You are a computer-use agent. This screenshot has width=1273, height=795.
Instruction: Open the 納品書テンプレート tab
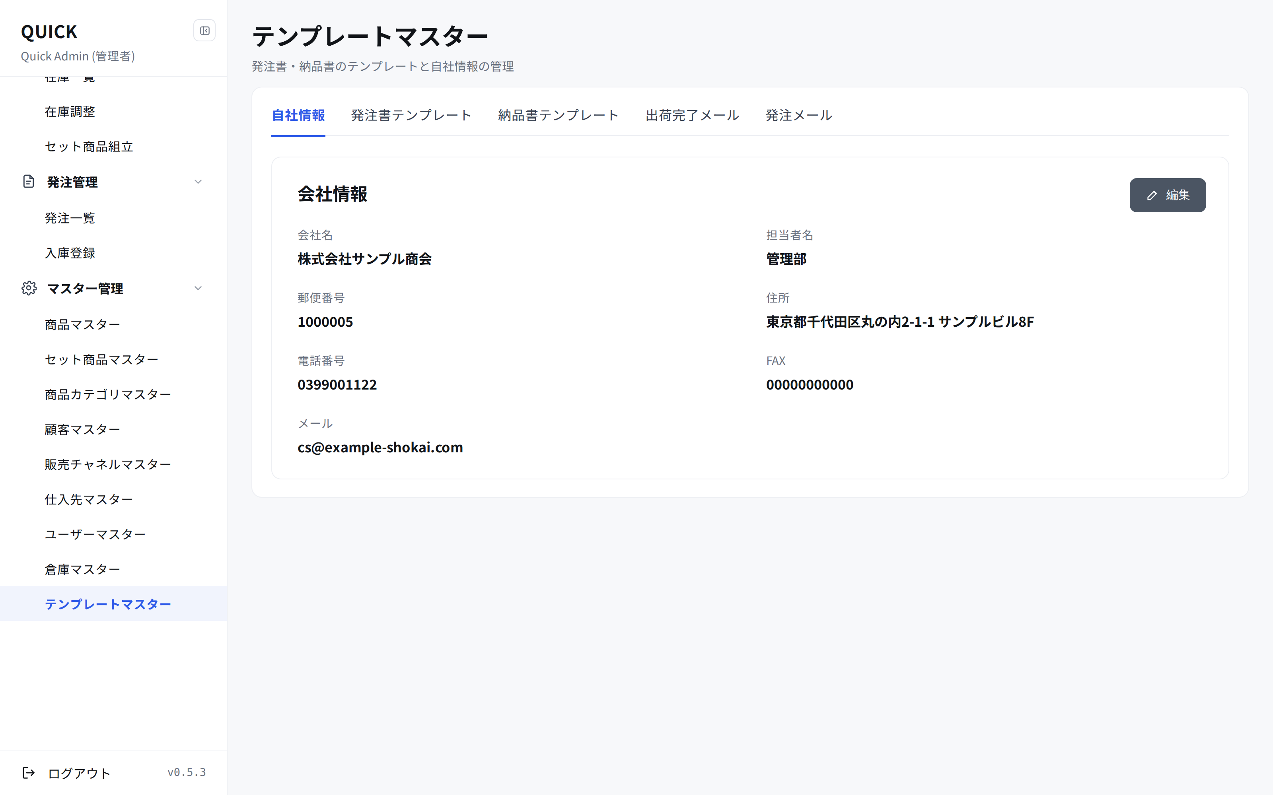pyautogui.click(x=558, y=115)
